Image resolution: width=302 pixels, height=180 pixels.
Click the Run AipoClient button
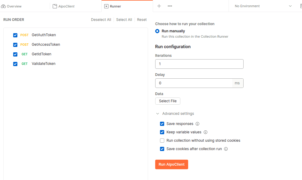pos(171,164)
